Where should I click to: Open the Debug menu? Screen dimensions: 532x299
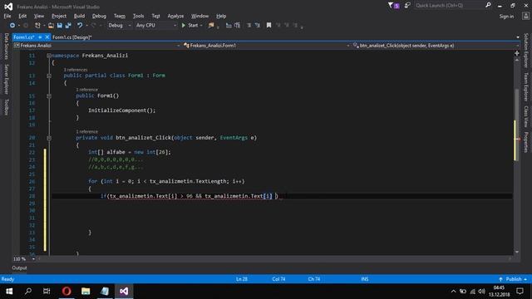99,16
